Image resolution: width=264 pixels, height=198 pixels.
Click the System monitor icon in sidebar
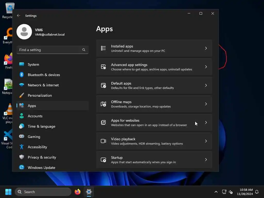tap(22, 64)
